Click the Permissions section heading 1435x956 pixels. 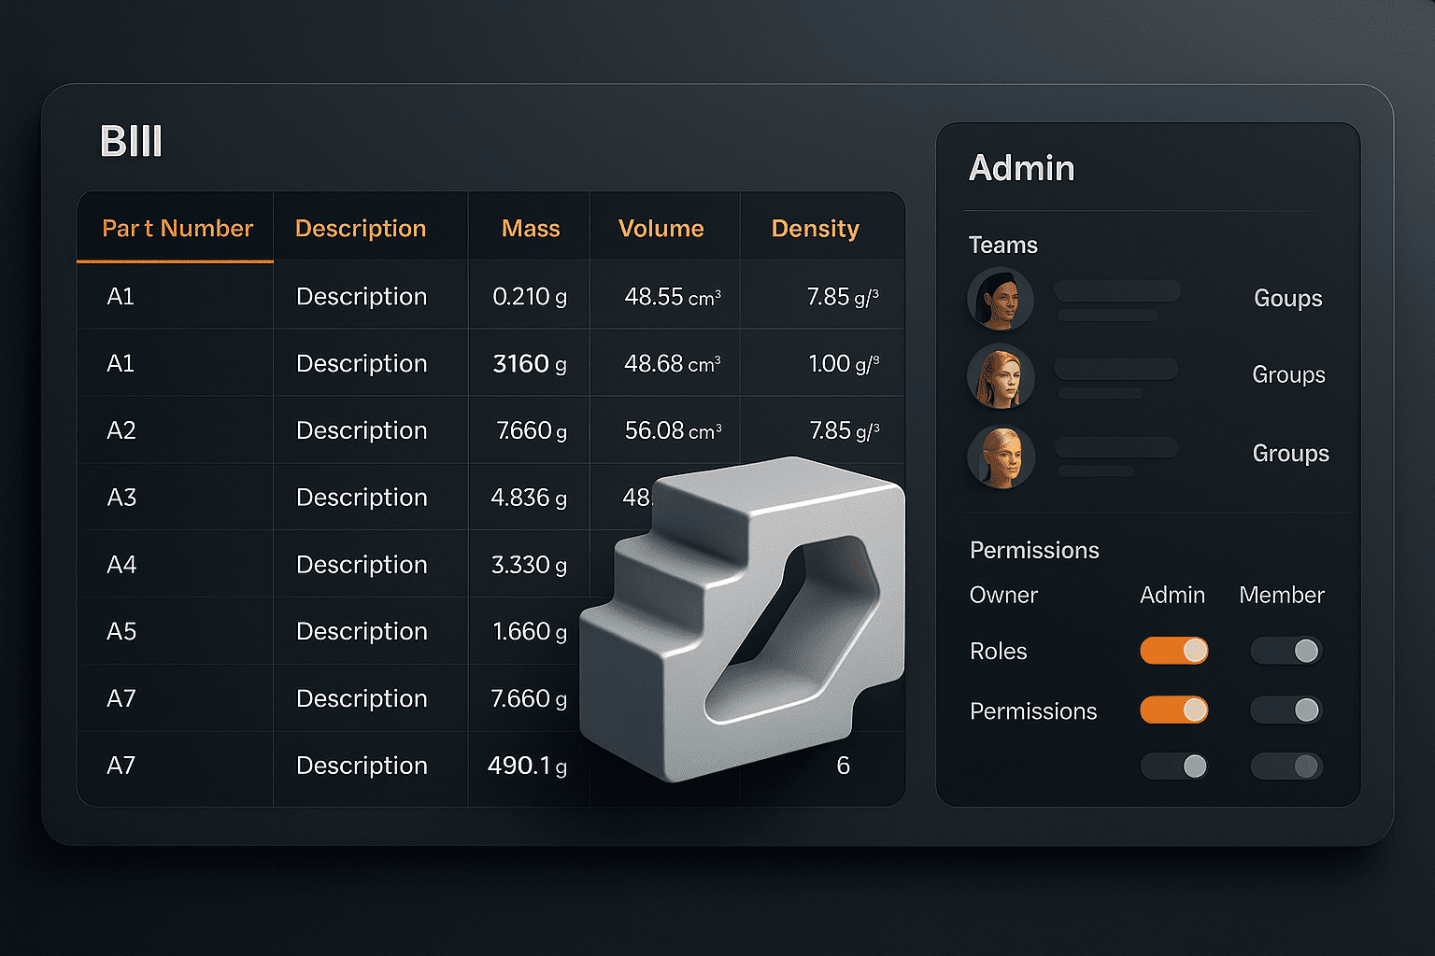tap(1034, 551)
